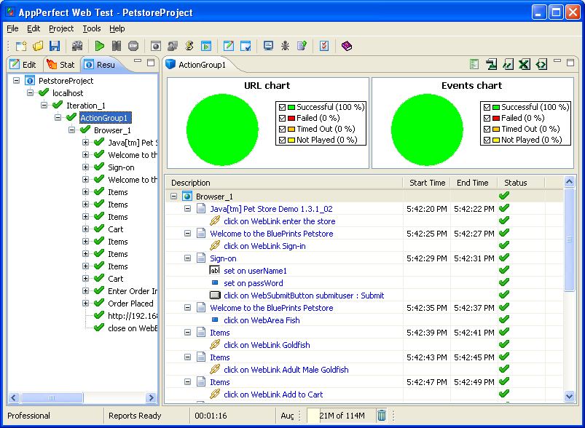Click the Save floppy disk icon

[x=55, y=46]
